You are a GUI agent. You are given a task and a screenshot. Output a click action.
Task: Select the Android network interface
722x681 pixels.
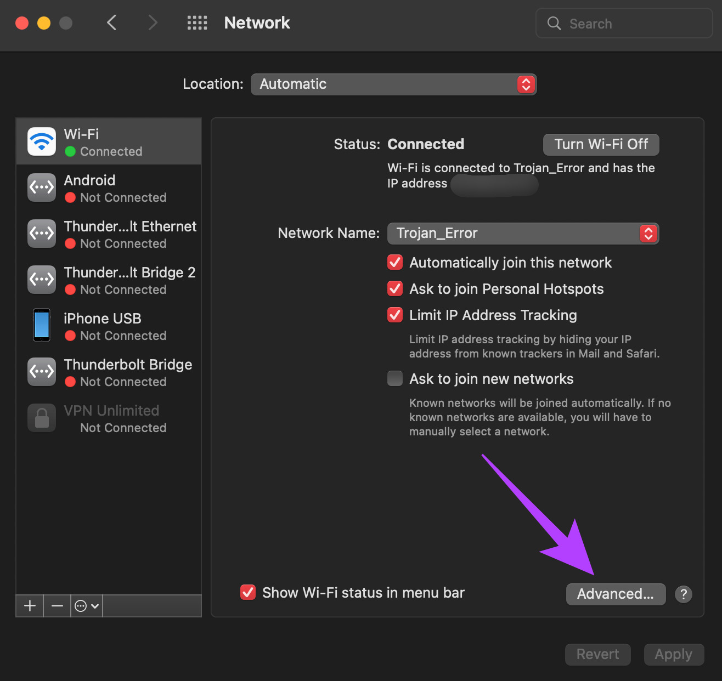click(108, 187)
